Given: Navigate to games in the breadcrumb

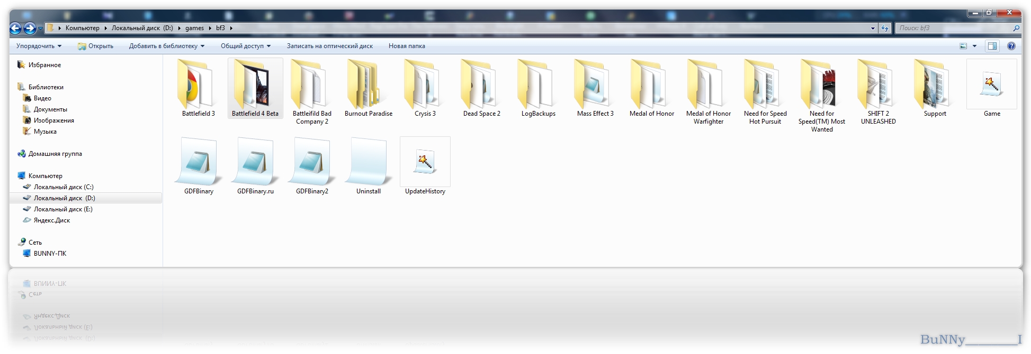Looking at the screenshot, I should click(194, 28).
